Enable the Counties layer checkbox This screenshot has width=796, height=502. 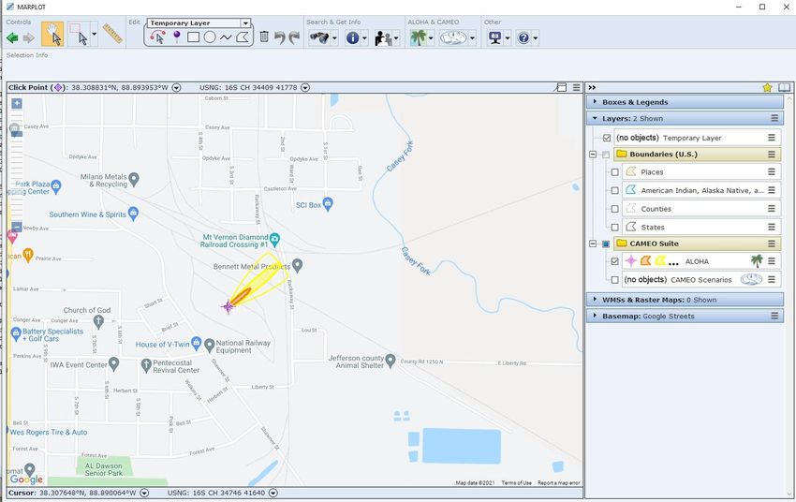(614, 209)
